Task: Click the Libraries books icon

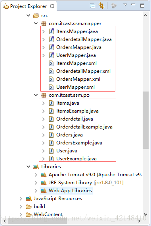Action: (x=36, y=167)
